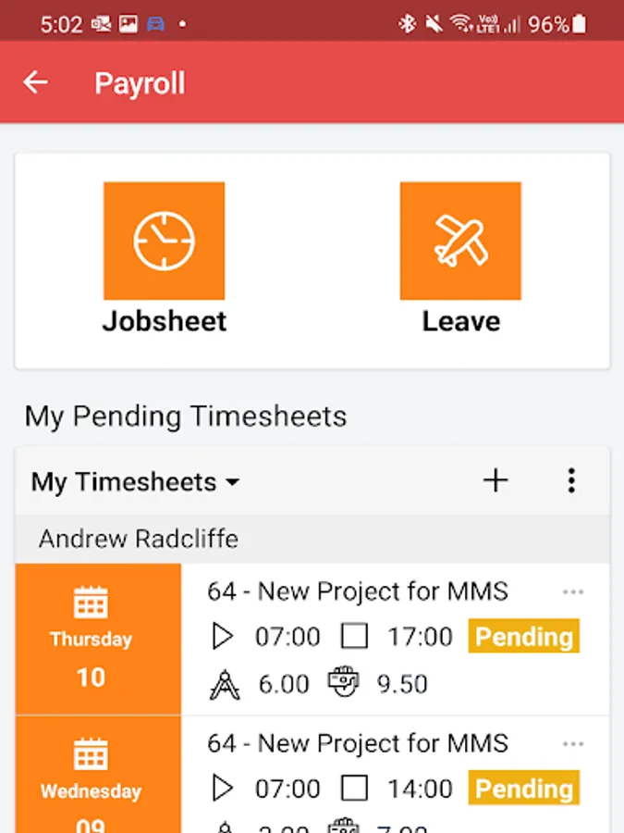The height and width of the screenshot is (833, 624).
Task: Add a new timesheet with the plus icon
Action: pyautogui.click(x=496, y=480)
